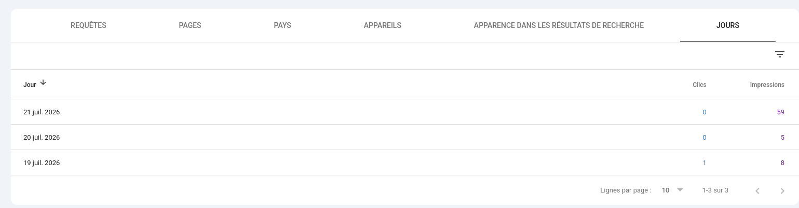
Task: Click the descending sort arrow beside Jour
Action: pos(43,83)
